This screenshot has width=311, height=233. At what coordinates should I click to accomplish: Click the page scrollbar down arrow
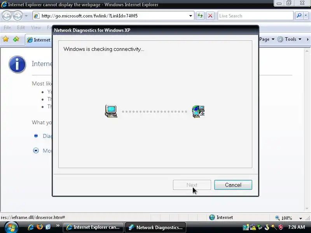click(307, 209)
